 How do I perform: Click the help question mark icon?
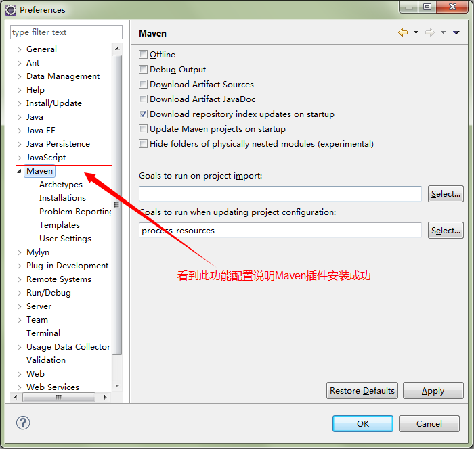[x=23, y=423]
